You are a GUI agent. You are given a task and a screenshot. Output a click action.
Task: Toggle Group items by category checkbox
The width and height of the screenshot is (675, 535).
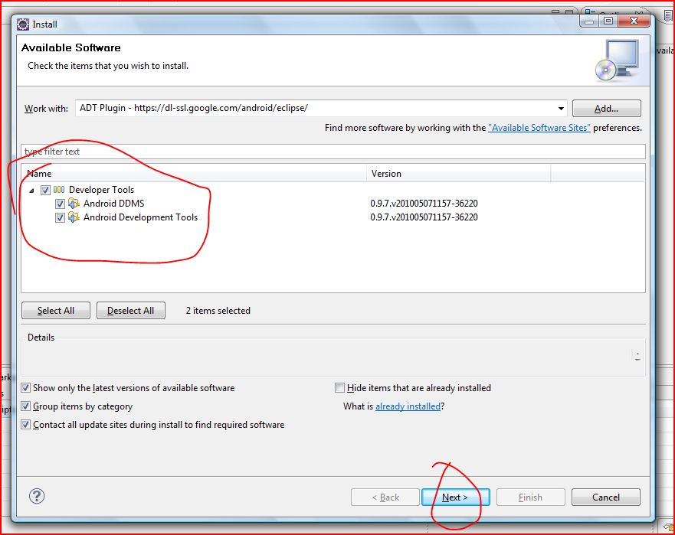coord(26,406)
